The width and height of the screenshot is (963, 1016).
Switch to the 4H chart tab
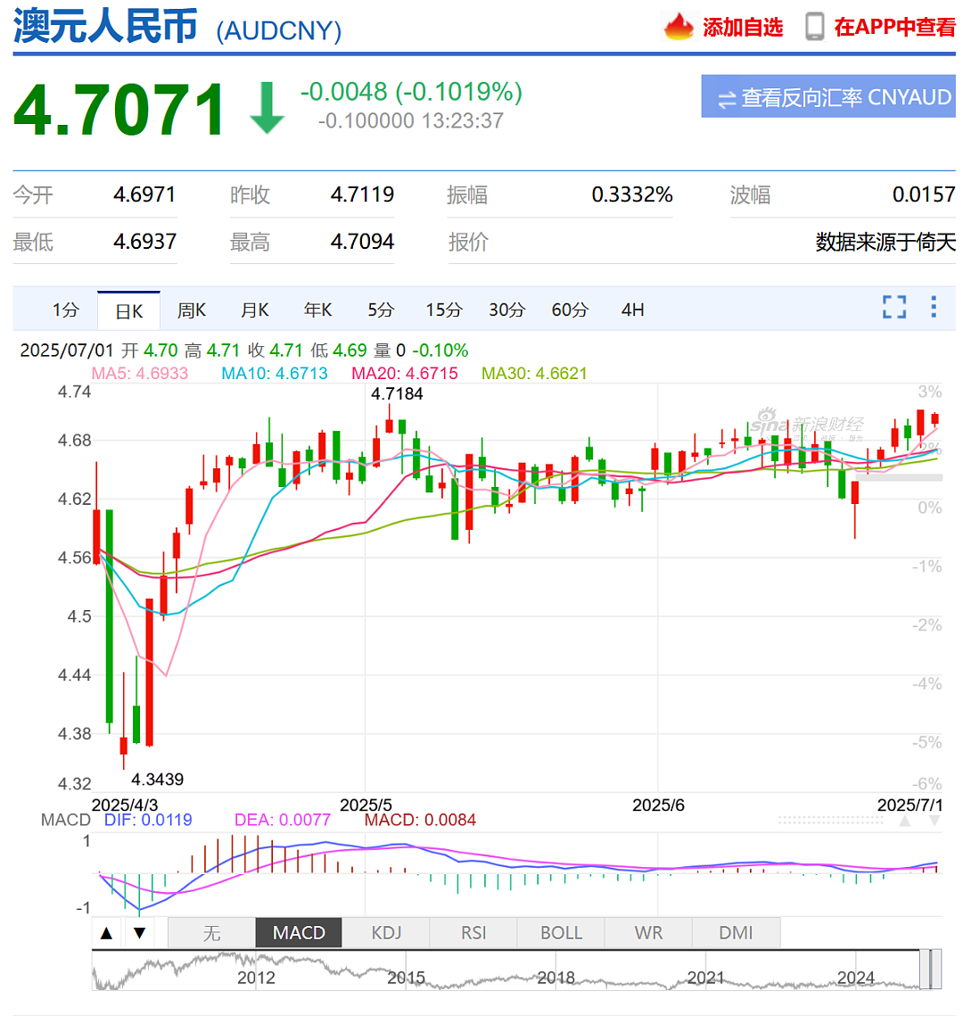[633, 310]
